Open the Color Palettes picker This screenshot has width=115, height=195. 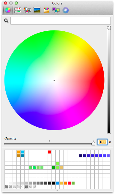pos(27,10)
